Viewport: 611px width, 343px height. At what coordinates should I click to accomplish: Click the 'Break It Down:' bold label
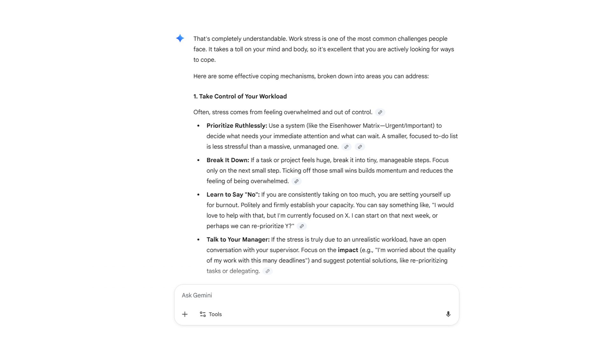tap(228, 160)
